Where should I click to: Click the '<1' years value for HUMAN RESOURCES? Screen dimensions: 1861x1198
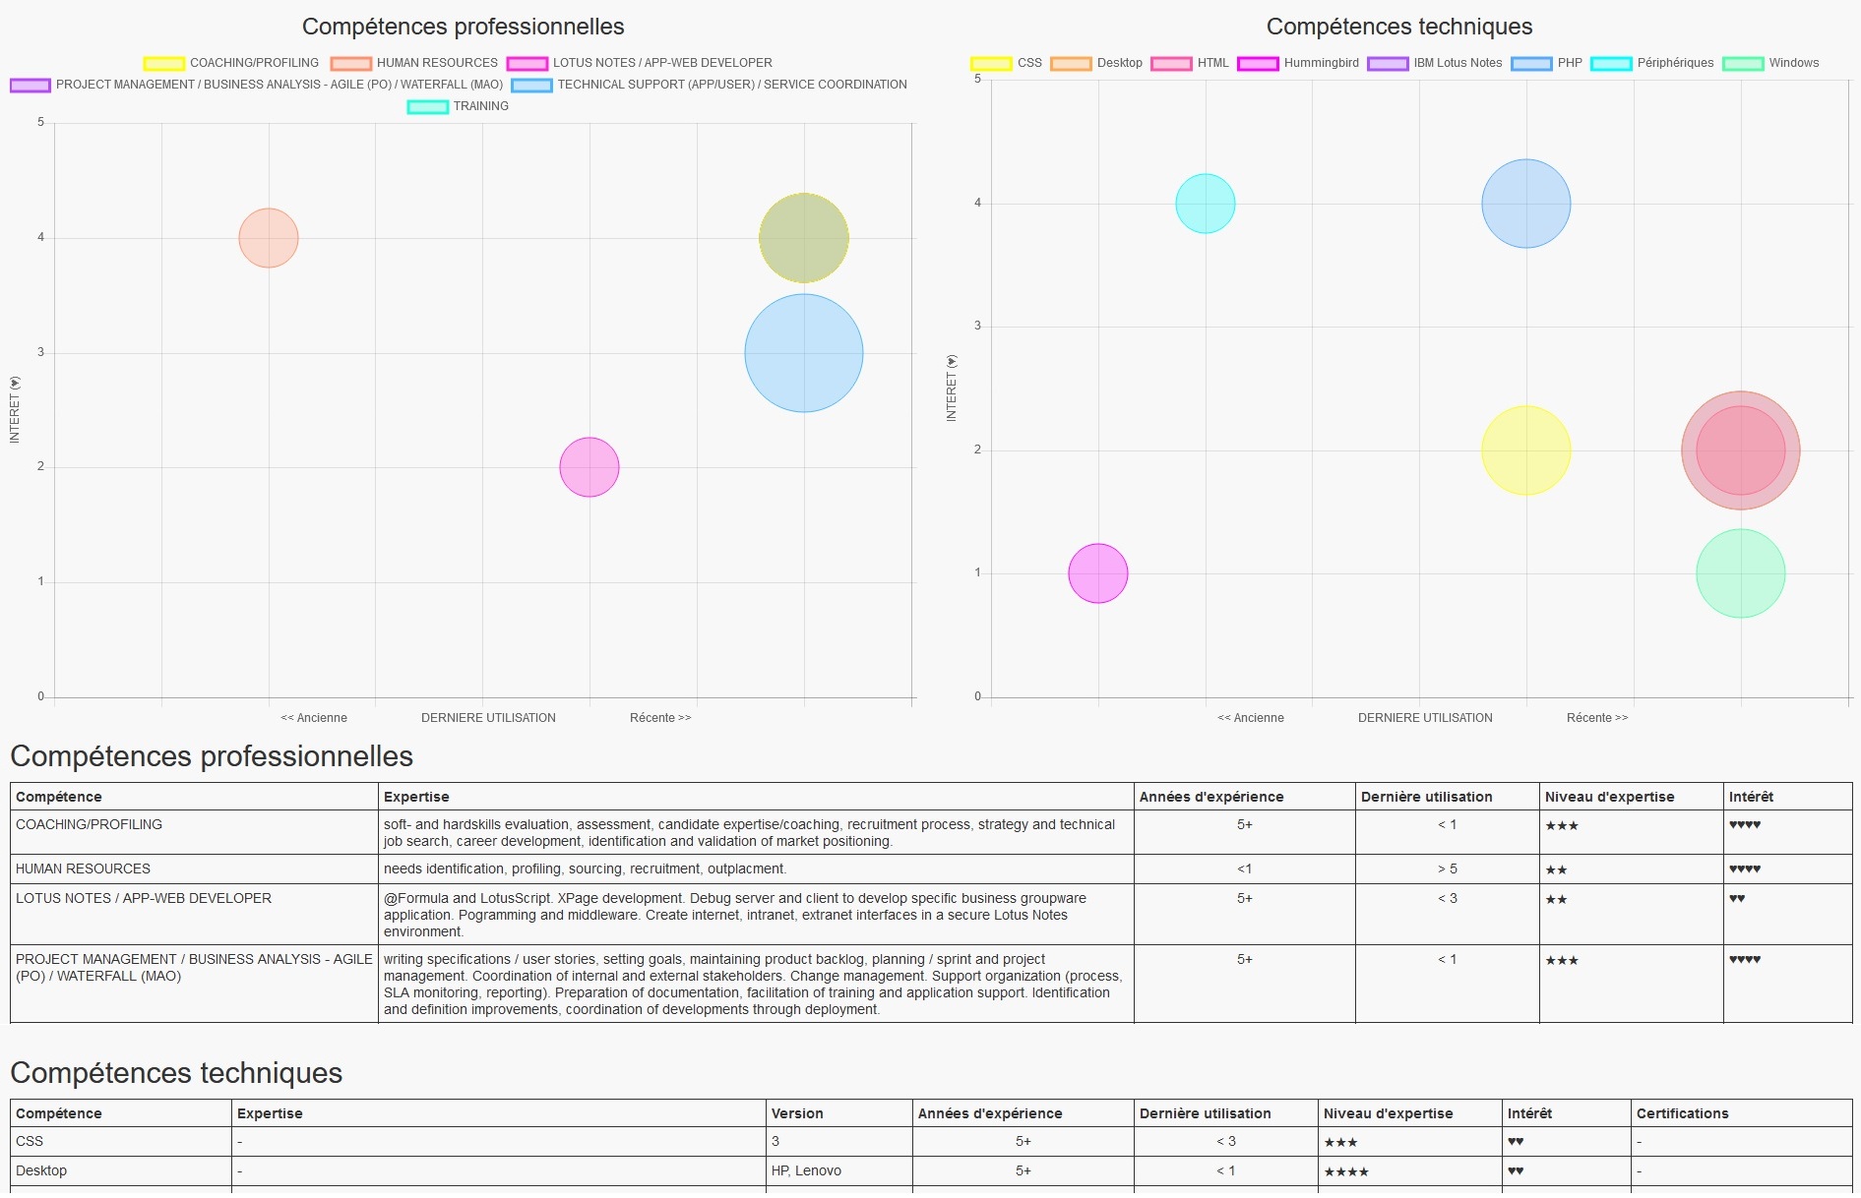(x=1245, y=869)
